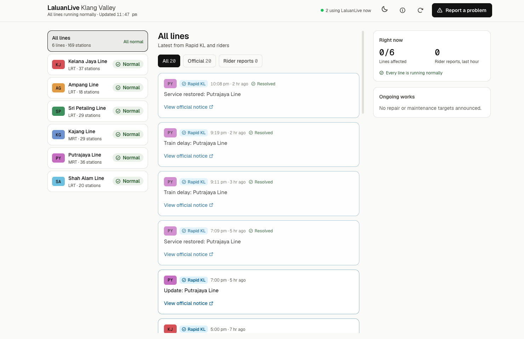524x339 pixels.
Task: Open the info icon in the header
Action: [x=403, y=10]
